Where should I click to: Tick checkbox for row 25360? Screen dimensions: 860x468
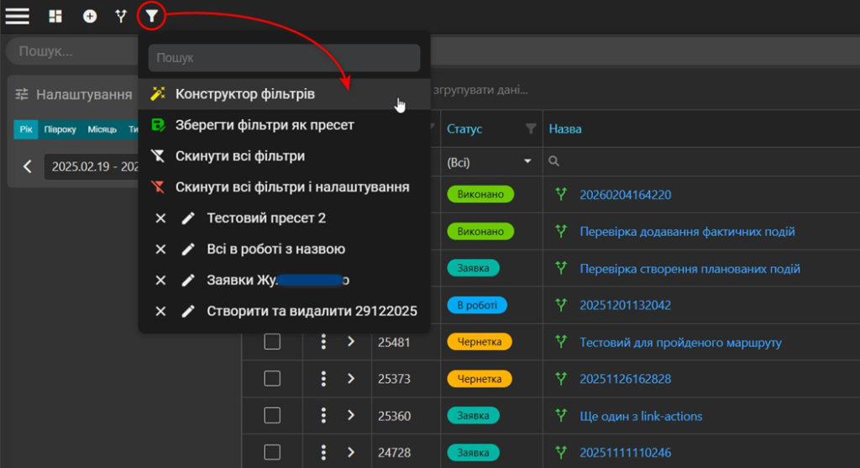272,415
